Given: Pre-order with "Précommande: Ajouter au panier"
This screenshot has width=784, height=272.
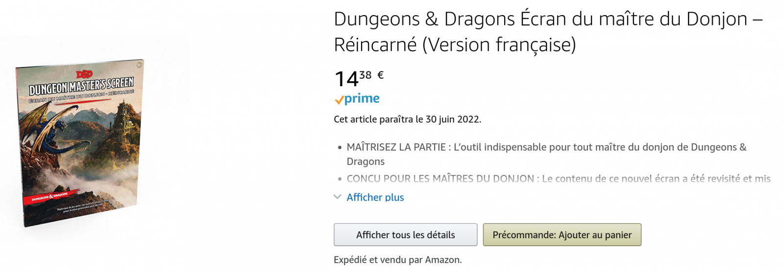Looking at the screenshot, I should pyautogui.click(x=562, y=235).
